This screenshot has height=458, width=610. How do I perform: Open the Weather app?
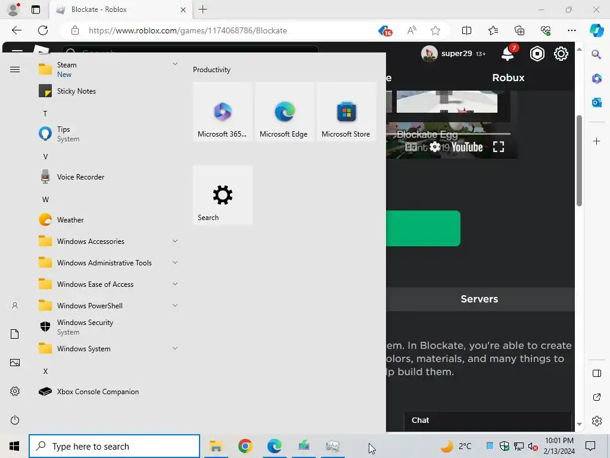[x=109, y=219]
